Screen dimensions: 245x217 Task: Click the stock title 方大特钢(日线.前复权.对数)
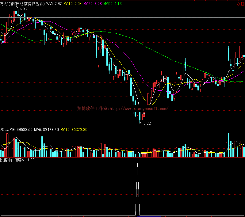click(22, 4)
